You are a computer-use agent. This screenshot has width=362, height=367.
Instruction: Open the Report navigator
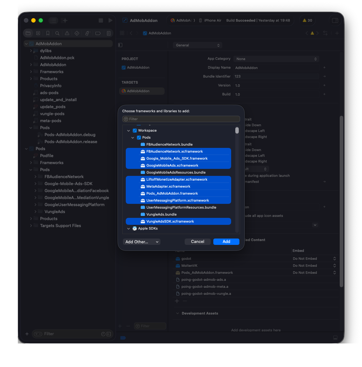point(108,33)
